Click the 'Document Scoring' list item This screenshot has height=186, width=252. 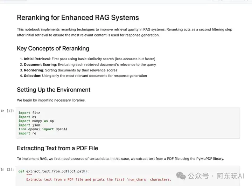click(x=88, y=64)
